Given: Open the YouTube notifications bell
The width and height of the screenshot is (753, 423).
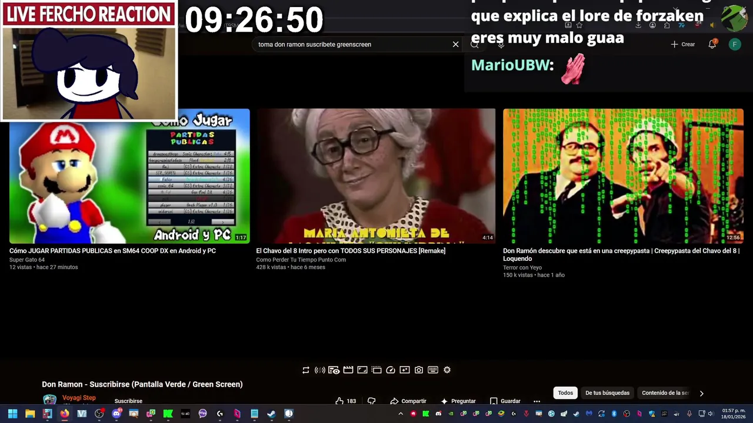Looking at the screenshot, I should point(712,44).
